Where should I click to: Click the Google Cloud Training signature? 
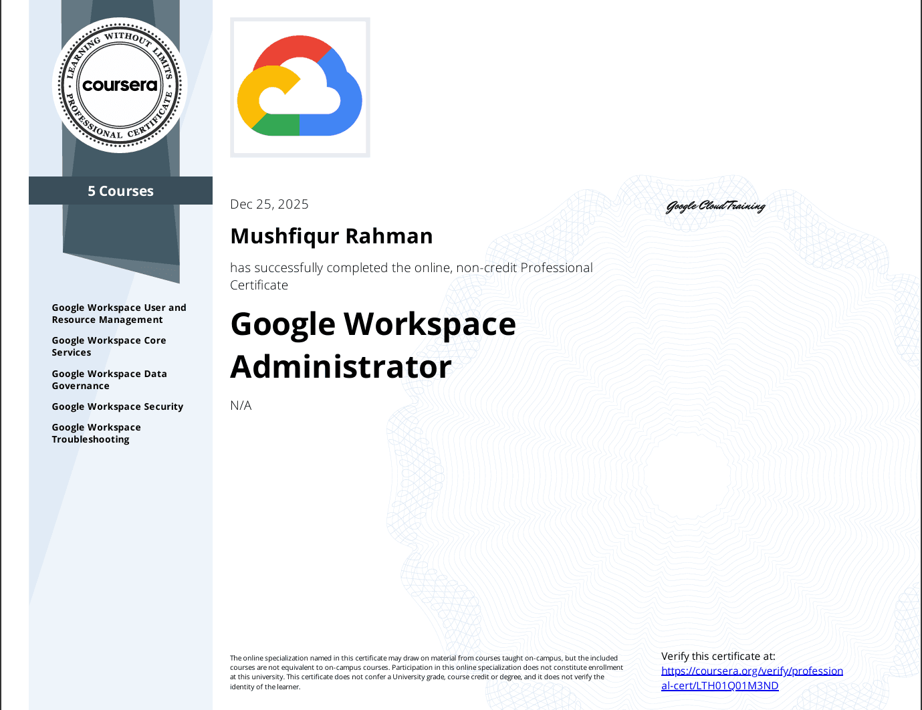[715, 206]
